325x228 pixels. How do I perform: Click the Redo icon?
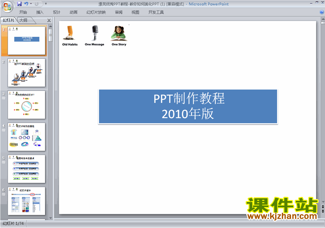click(x=36, y=4)
